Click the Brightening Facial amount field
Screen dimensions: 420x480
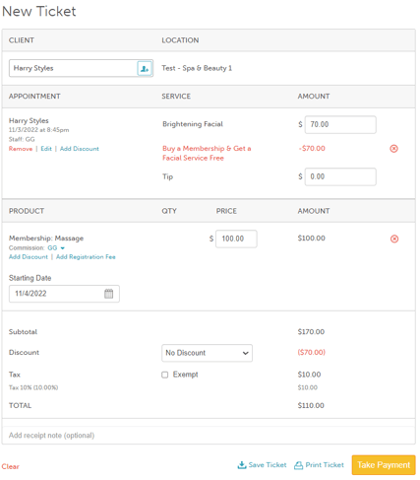tap(340, 124)
